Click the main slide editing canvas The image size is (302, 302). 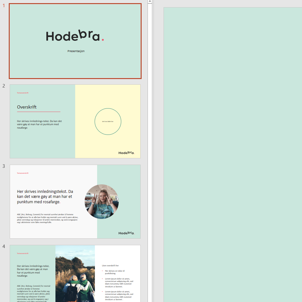click(x=233, y=155)
